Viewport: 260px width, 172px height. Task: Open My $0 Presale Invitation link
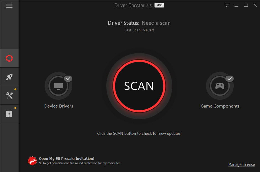coord(67,159)
